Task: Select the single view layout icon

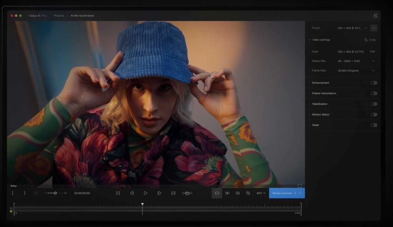Action: (x=217, y=193)
